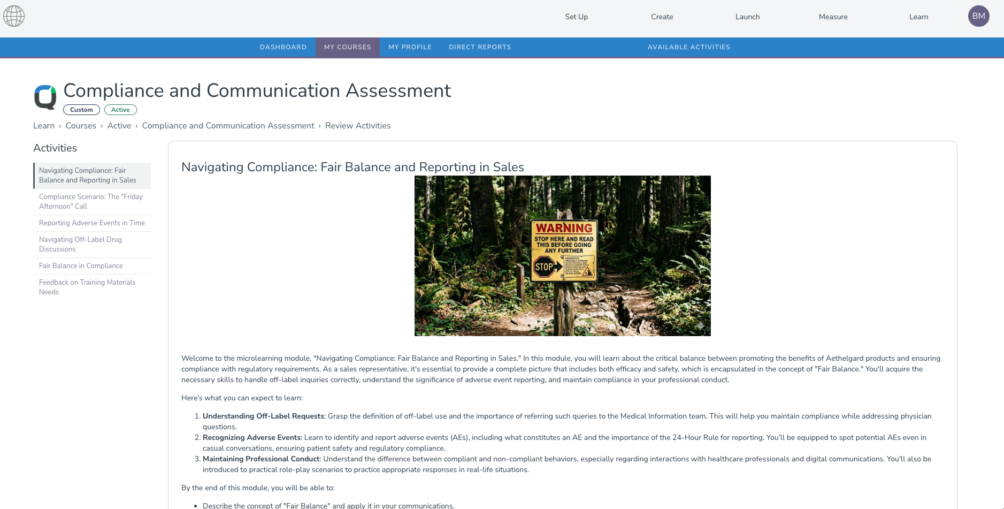Image resolution: width=1004 pixels, height=509 pixels.
Task: Open the Set Up menu
Action: 576,17
